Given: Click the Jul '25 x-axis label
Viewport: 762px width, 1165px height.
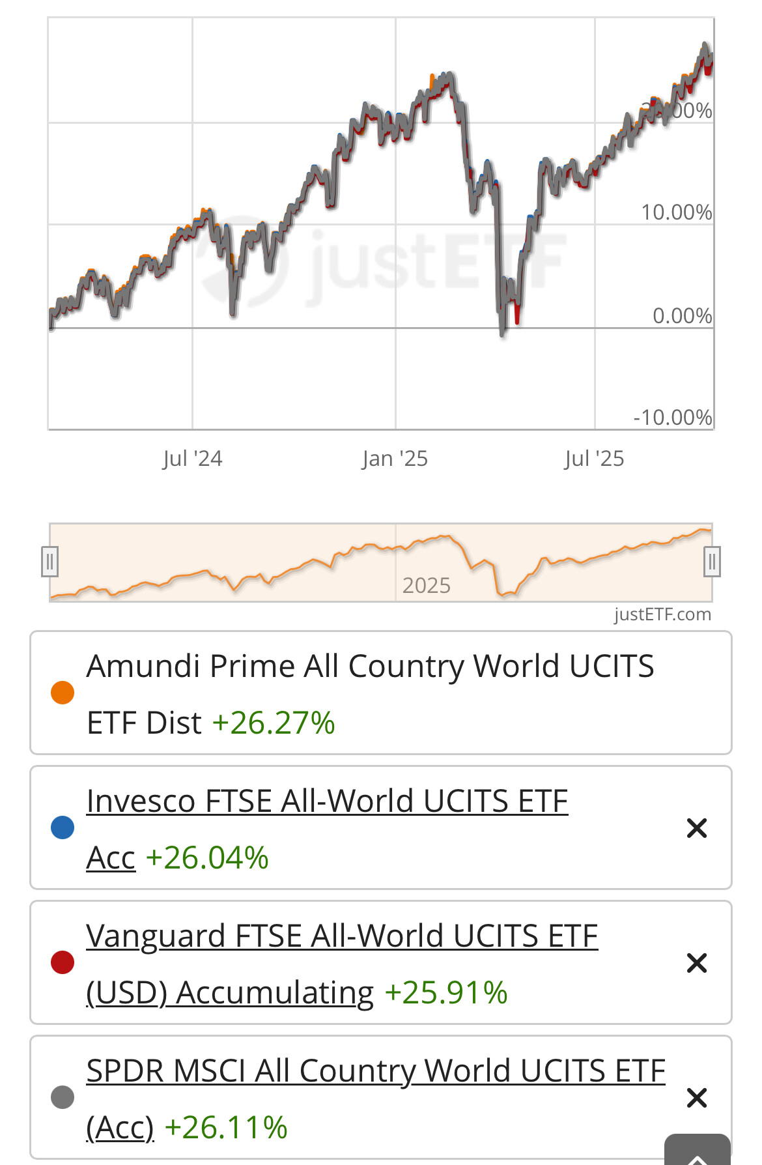Looking at the screenshot, I should point(594,459).
